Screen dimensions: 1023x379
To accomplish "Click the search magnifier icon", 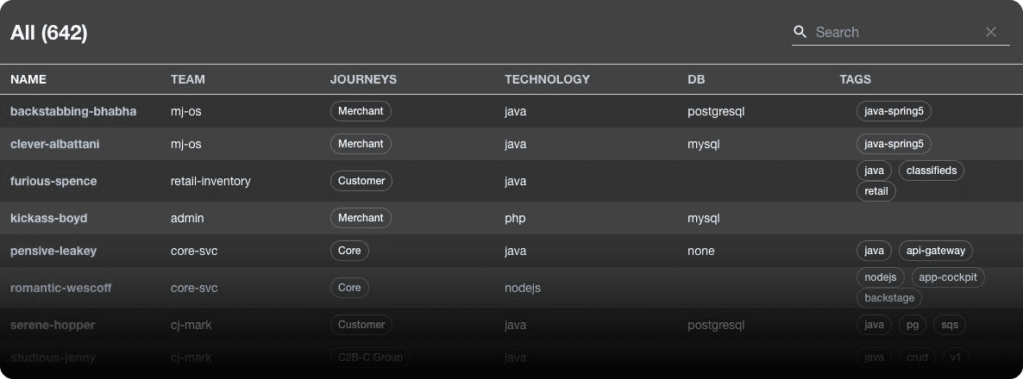I will tap(800, 32).
